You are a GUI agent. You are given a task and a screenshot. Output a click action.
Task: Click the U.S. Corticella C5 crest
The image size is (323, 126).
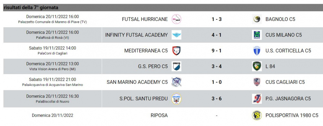257,51
